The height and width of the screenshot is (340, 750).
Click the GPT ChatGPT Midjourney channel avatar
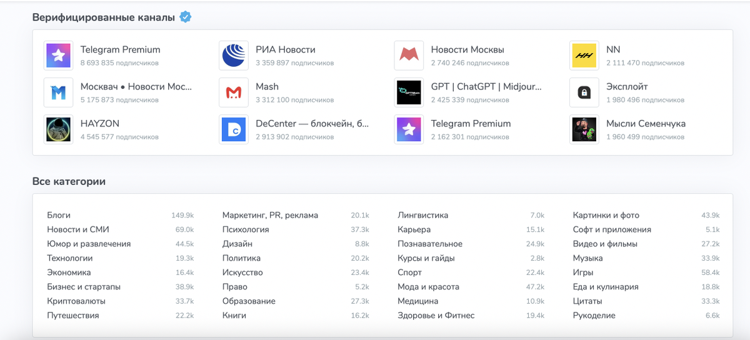coord(409,93)
